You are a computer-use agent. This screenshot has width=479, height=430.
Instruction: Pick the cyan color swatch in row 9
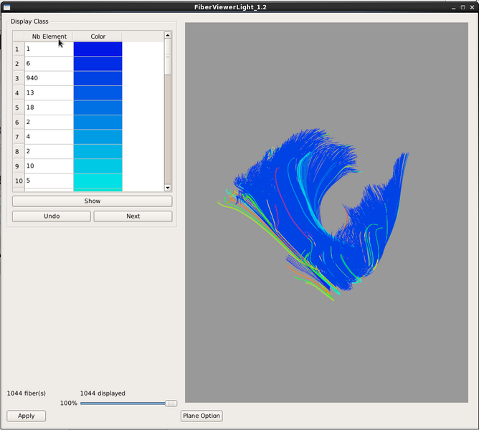click(98, 166)
